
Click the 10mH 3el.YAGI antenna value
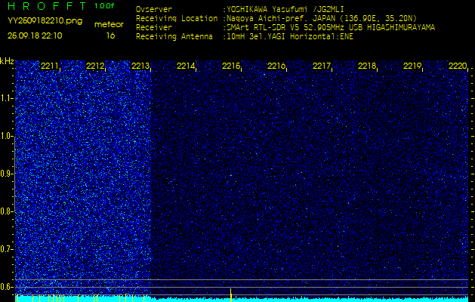tap(288, 37)
